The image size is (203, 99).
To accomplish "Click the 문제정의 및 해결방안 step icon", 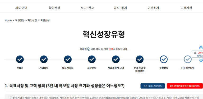I will 140,59.
